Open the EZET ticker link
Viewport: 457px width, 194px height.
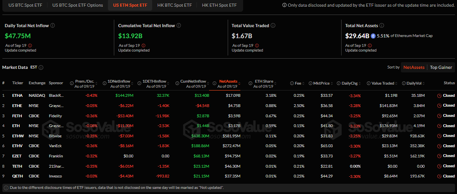(x=17, y=156)
